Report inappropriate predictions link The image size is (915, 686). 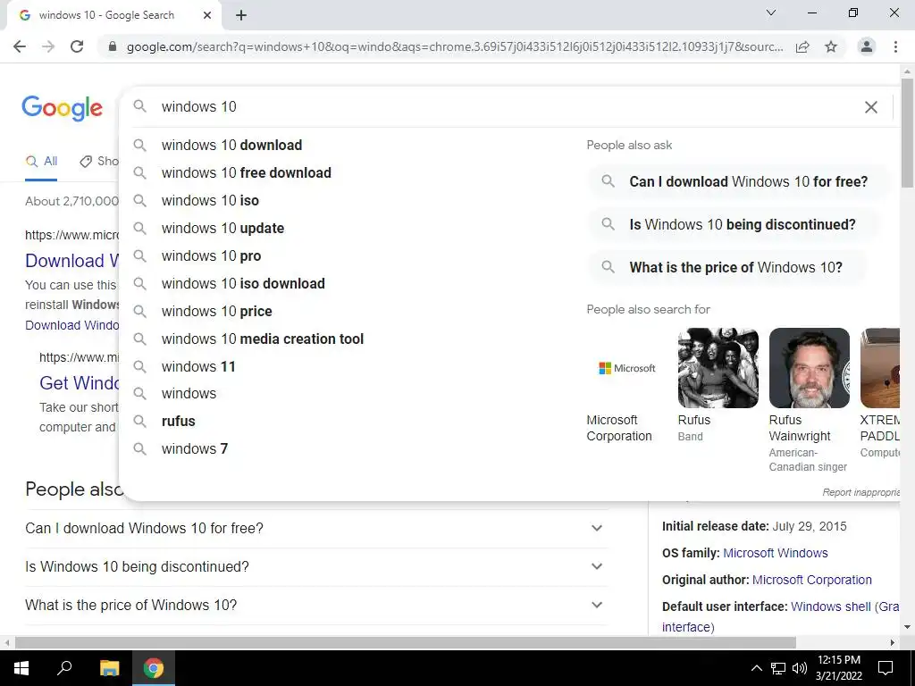861,492
